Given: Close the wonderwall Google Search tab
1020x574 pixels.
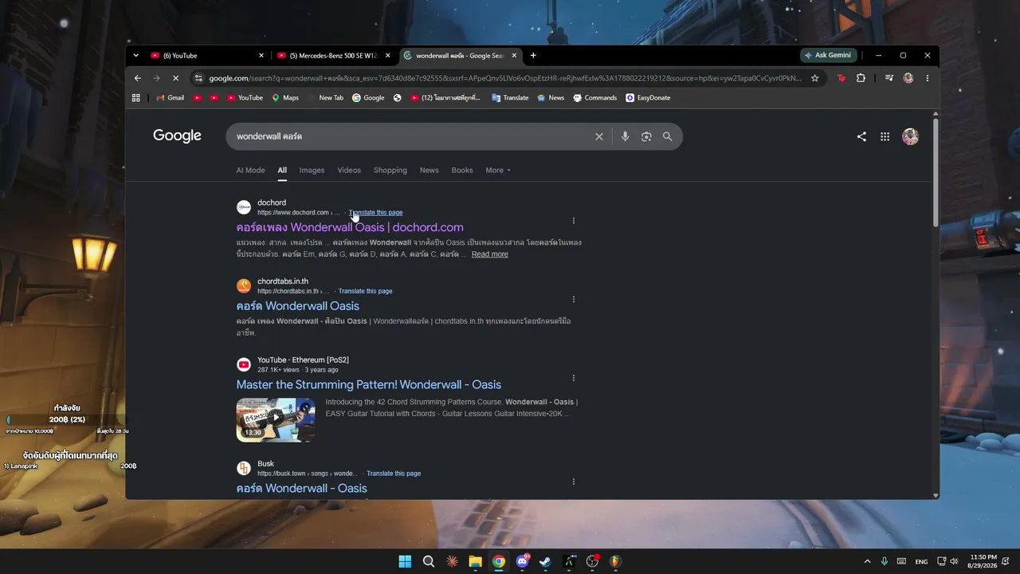Looking at the screenshot, I should click(x=514, y=55).
